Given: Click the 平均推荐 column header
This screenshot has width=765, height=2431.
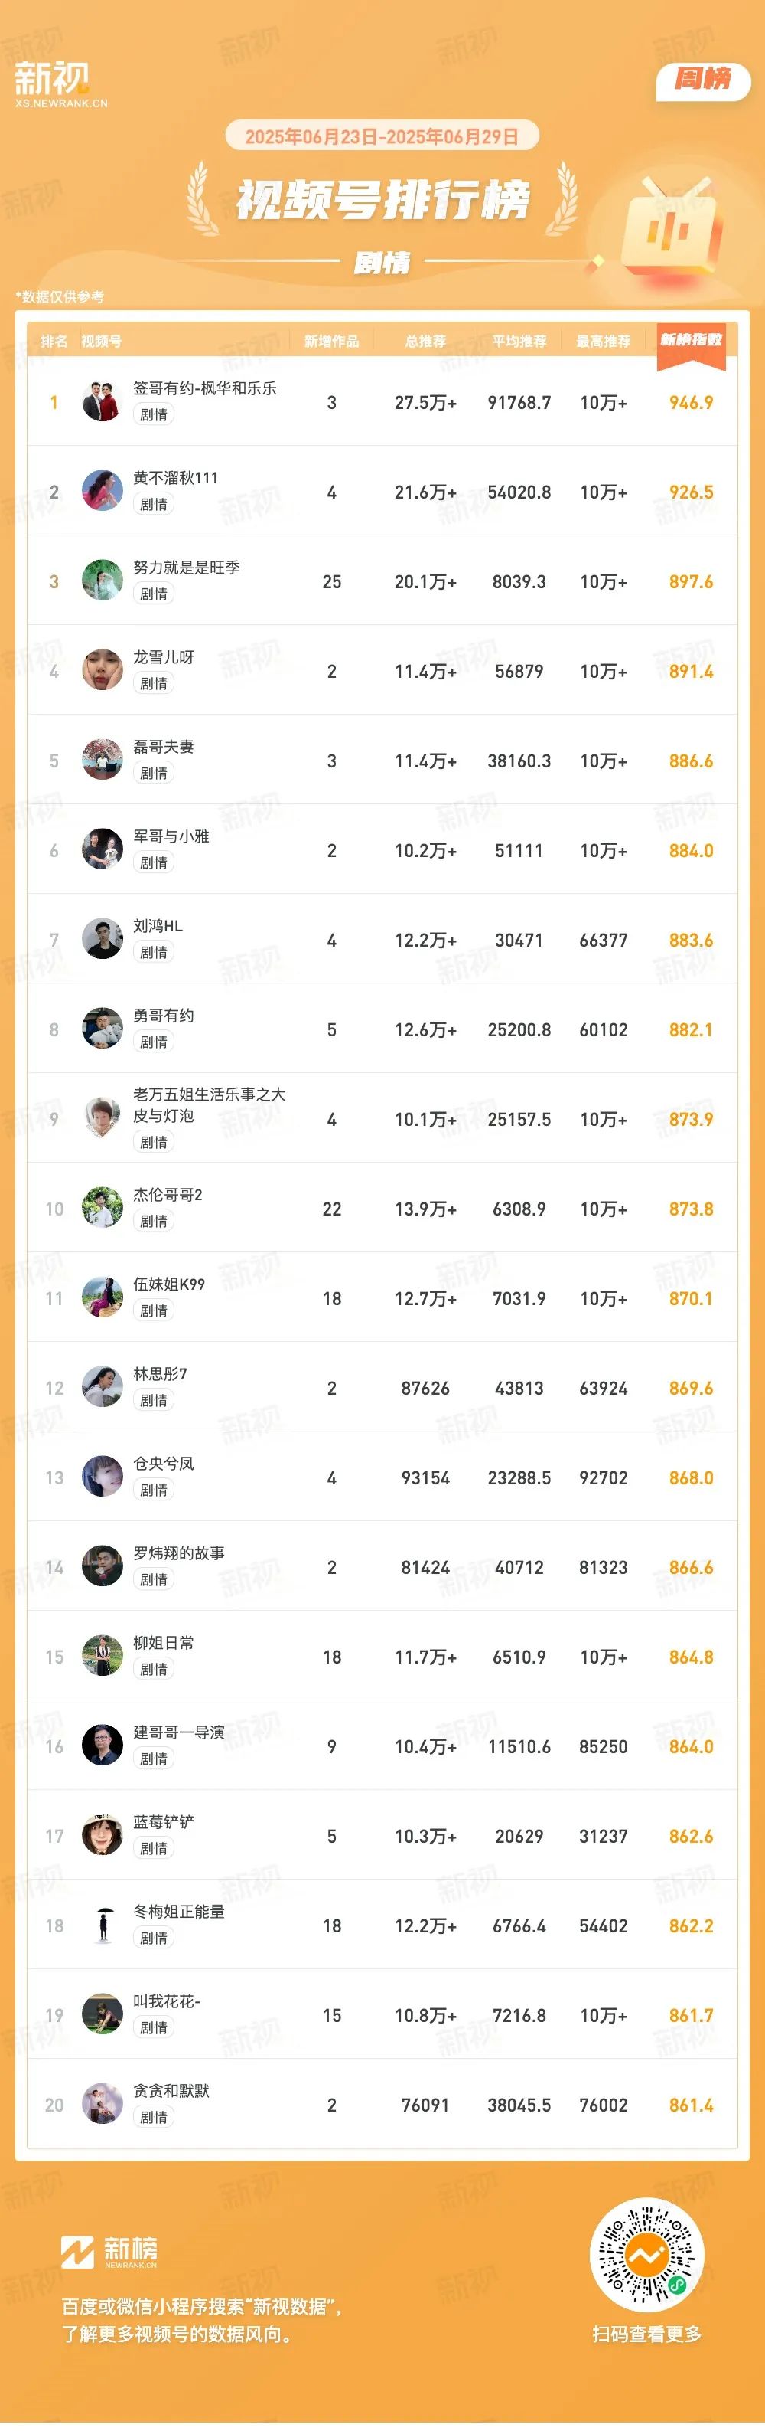Looking at the screenshot, I should (519, 341).
